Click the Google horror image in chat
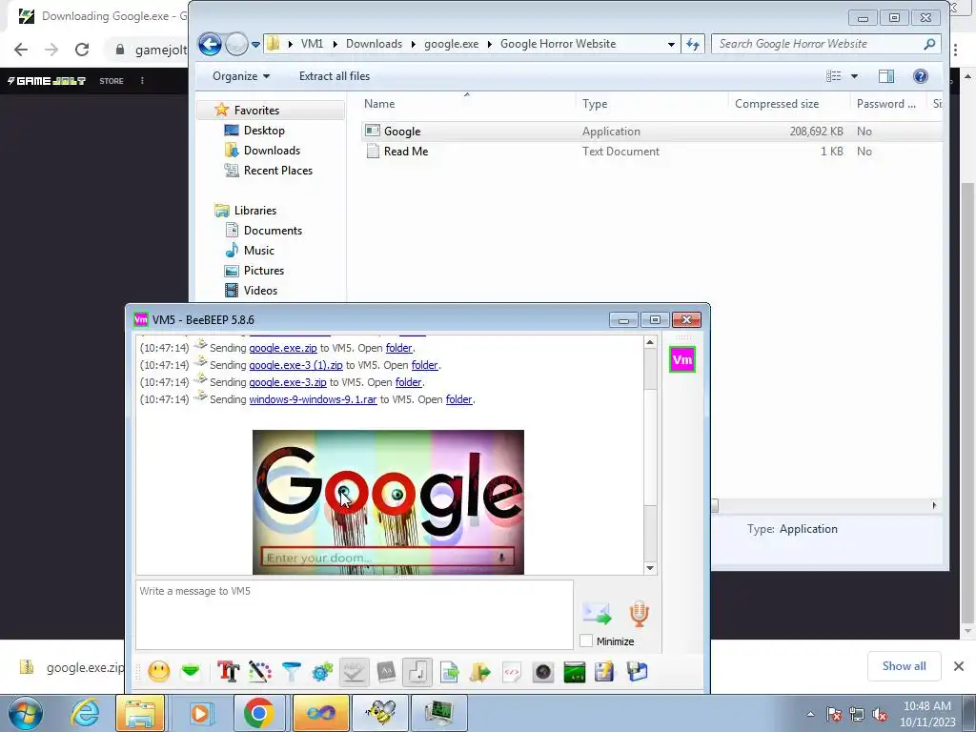Viewport: 976px width, 732px height. (388, 501)
